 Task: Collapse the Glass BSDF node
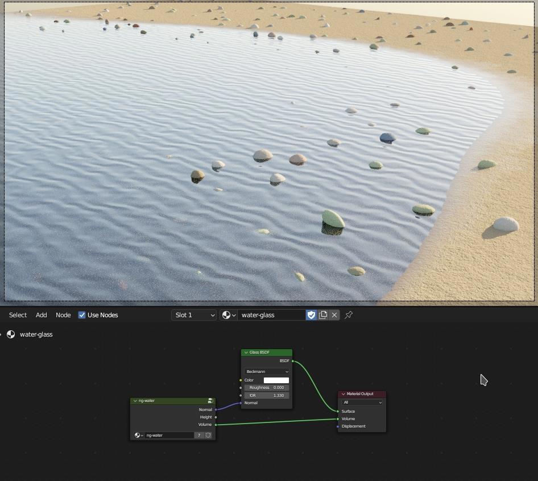(246, 353)
